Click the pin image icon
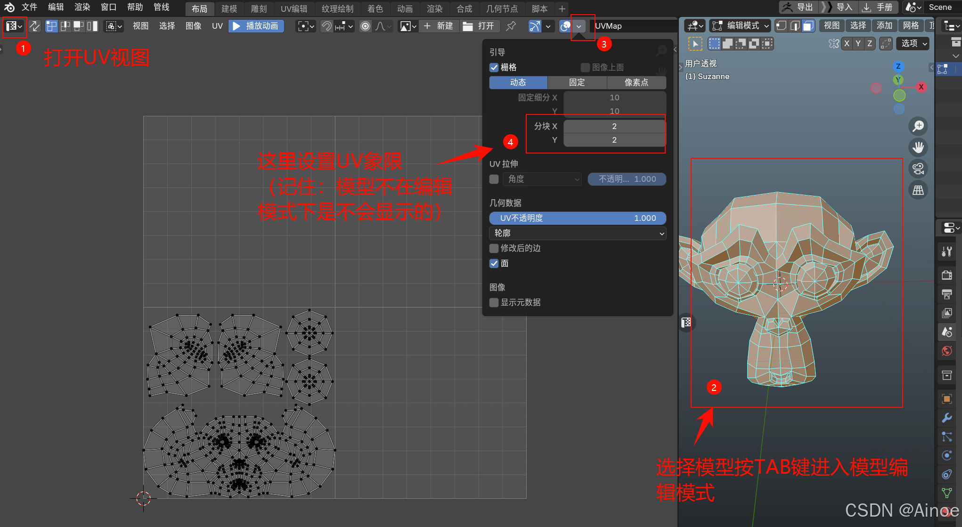 point(511,26)
